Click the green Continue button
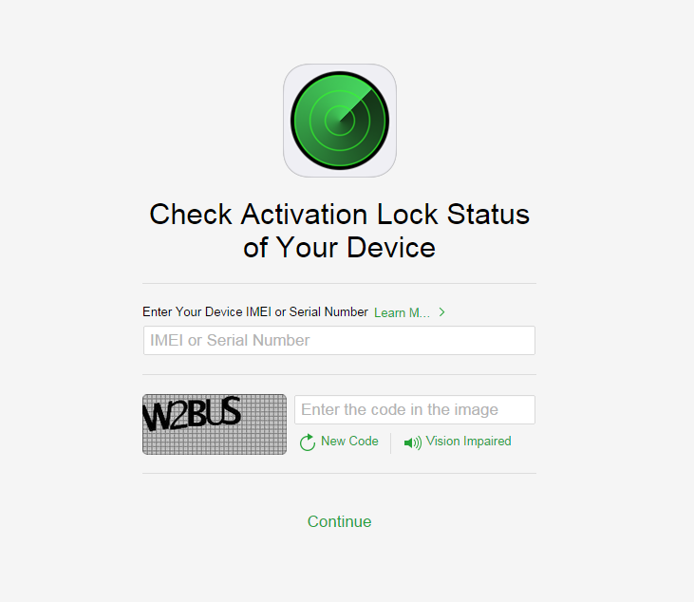694x602 pixels. tap(340, 521)
